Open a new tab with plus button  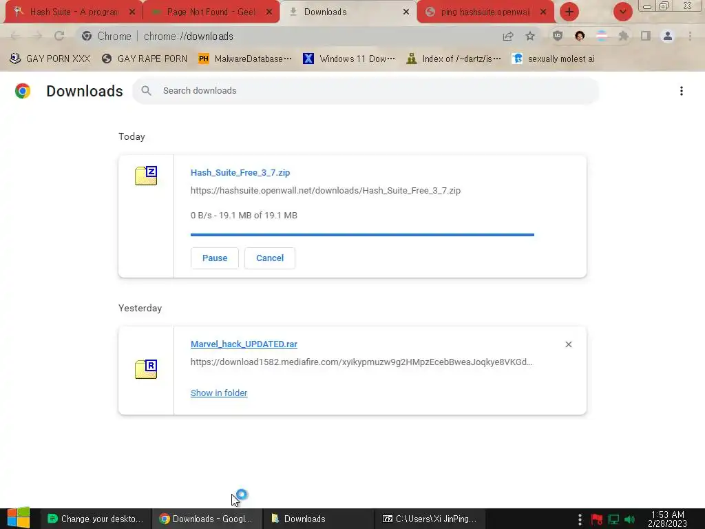click(569, 12)
